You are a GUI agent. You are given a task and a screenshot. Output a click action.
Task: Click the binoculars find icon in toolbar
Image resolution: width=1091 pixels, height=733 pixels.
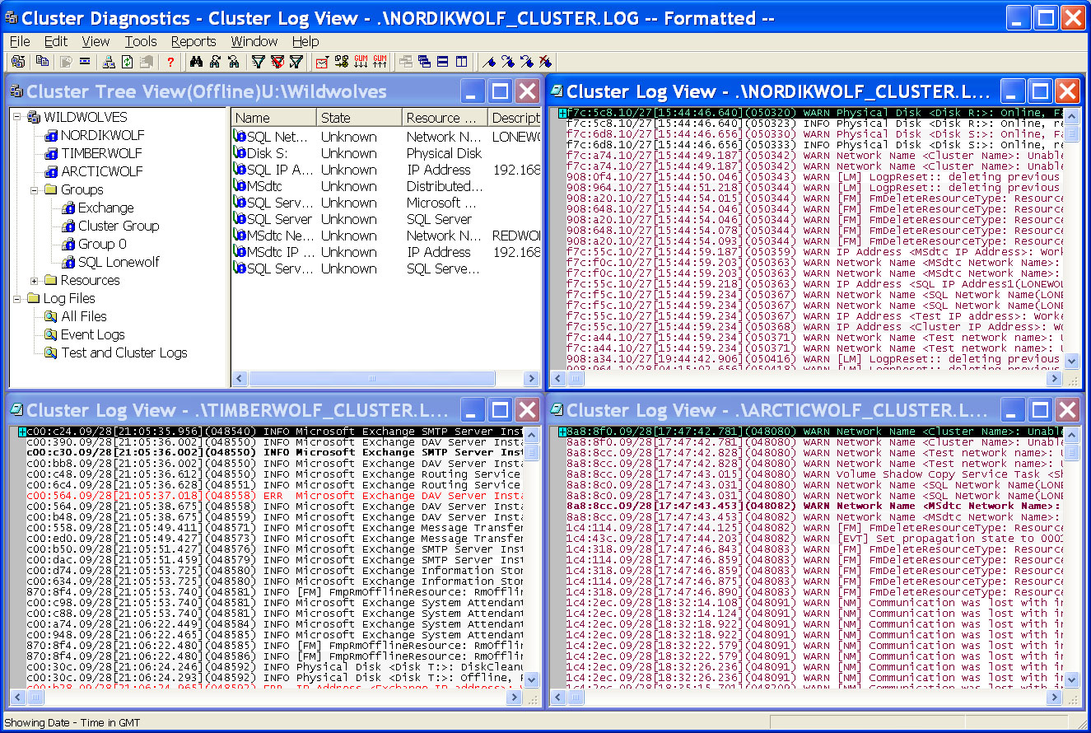click(x=196, y=62)
